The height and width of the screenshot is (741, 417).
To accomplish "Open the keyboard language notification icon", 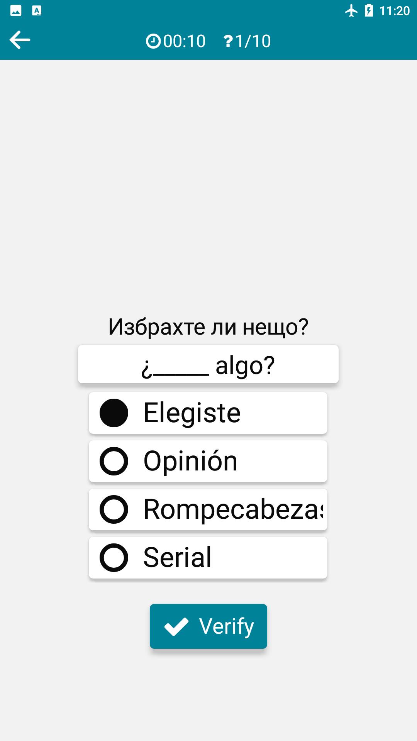I will (37, 11).
